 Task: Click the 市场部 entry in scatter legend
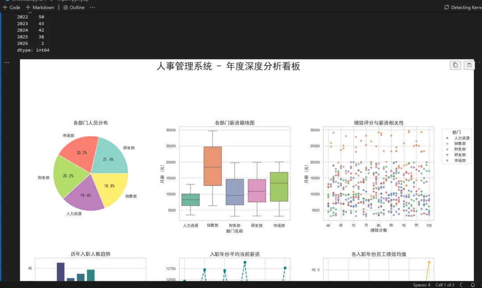456,160
